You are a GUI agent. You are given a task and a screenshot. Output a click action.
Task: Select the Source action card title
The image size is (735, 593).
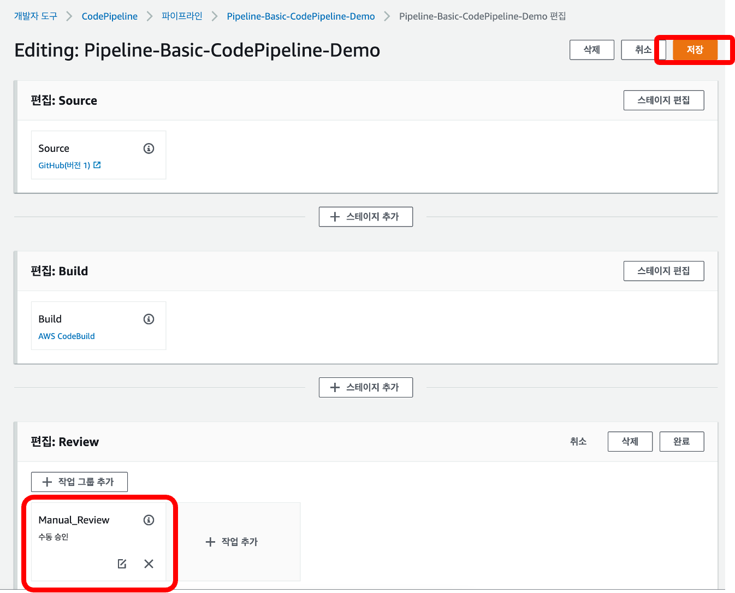coord(54,149)
